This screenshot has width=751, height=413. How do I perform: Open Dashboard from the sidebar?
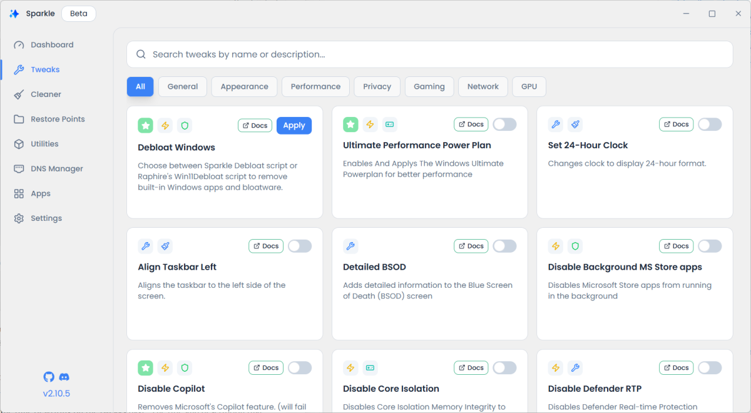[52, 45]
